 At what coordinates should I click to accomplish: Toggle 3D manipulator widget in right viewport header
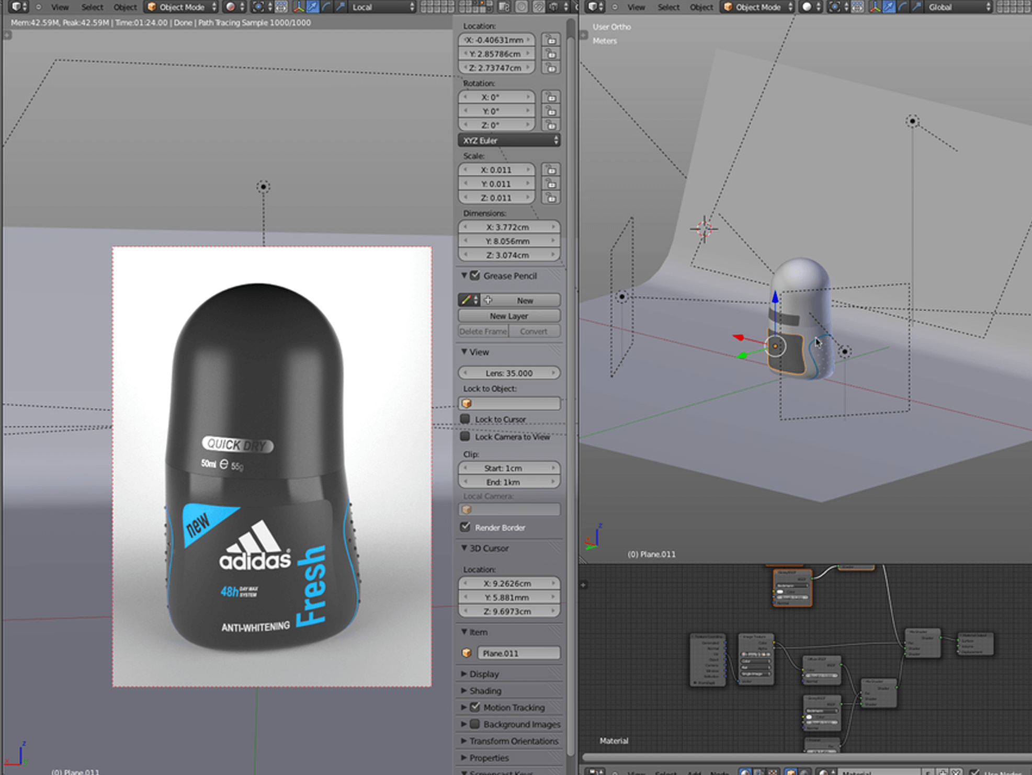click(875, 7)
